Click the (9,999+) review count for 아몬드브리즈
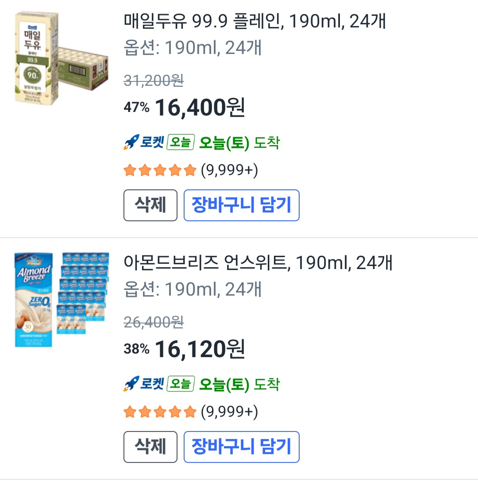 pyautogui.click(x=229, y=412)
